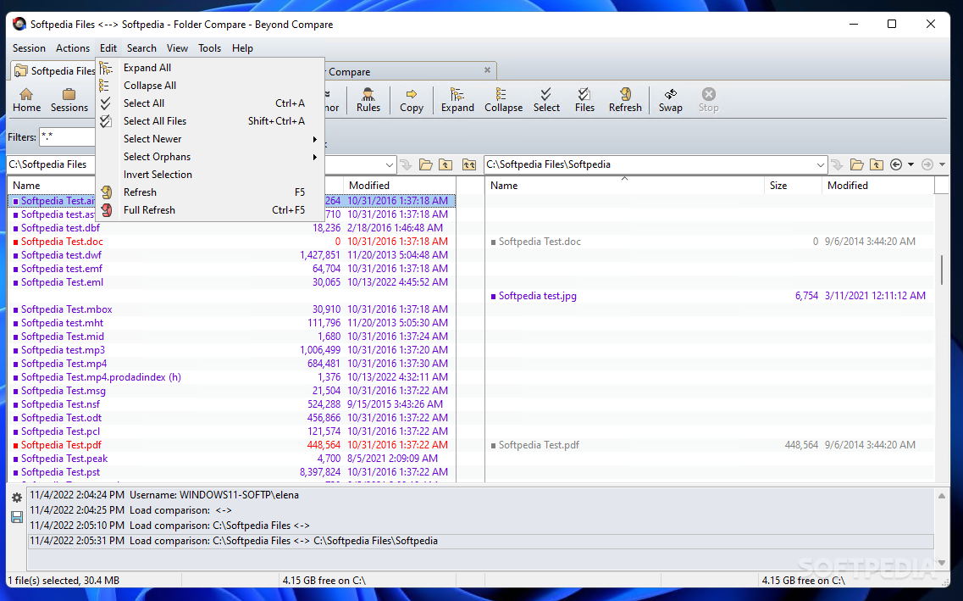Viewport: 963px width, 601px height.
Task: Choose Invert Selection menu entry
Action: click(211, 175)
